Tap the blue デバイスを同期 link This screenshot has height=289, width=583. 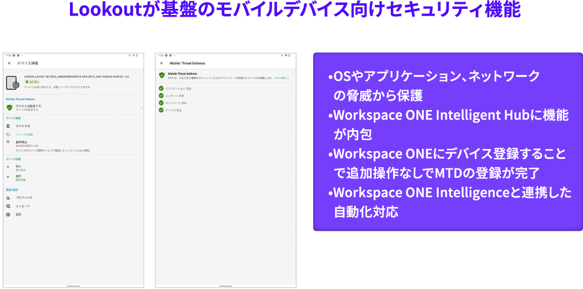[24, 134]
